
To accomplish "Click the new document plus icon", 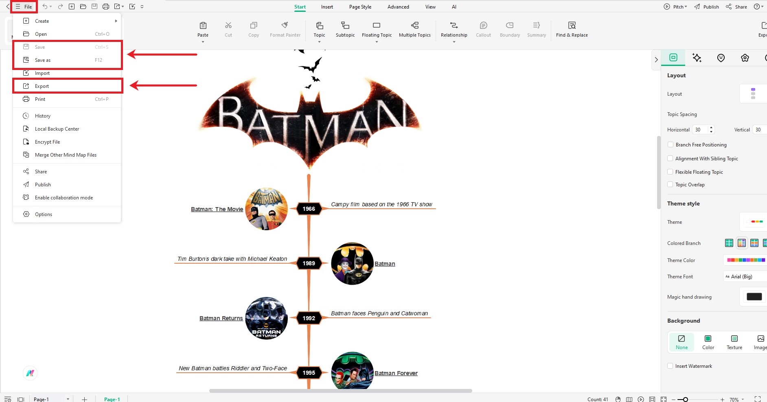I will (x=72, y=7).
